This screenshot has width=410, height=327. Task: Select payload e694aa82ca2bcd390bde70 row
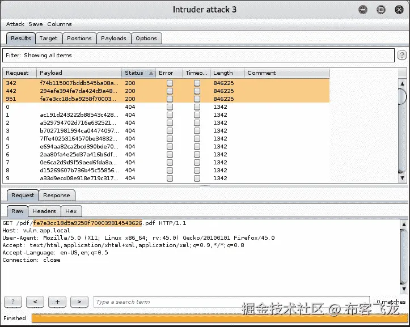click(166, 146)
